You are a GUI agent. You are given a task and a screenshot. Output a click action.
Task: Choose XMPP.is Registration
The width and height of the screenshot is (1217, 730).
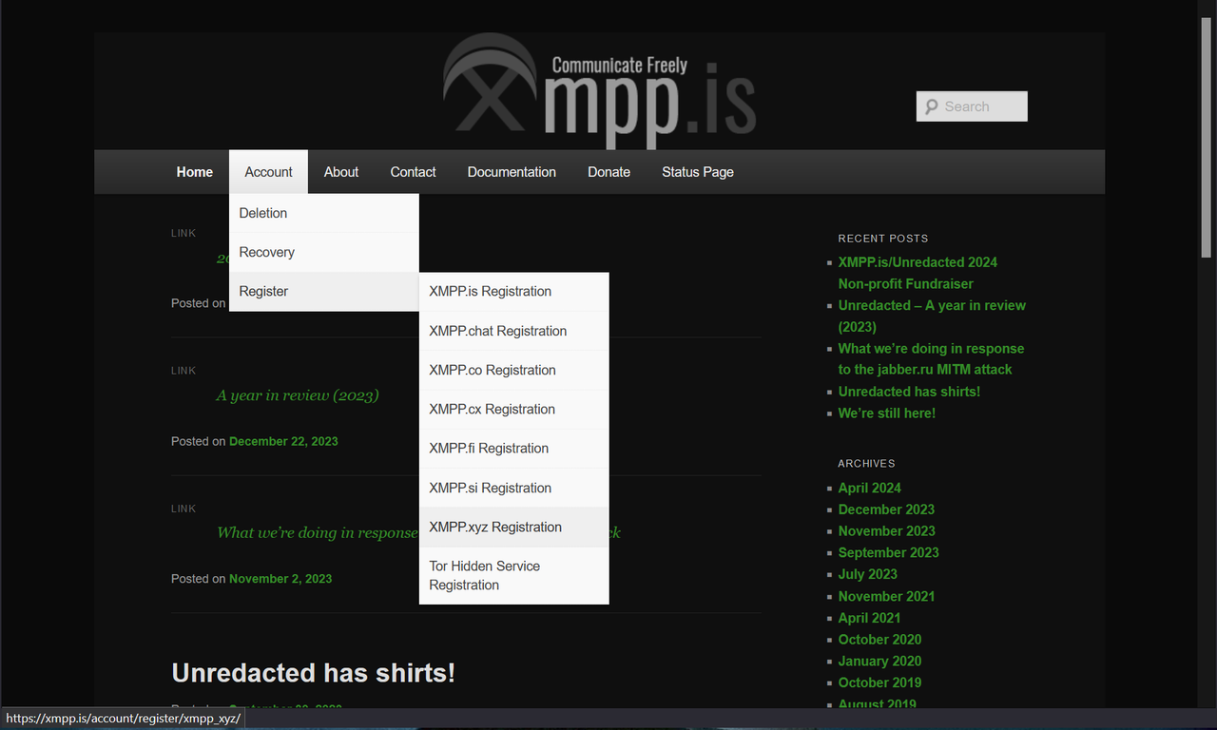pyautogui.click(x=514, y=292)
